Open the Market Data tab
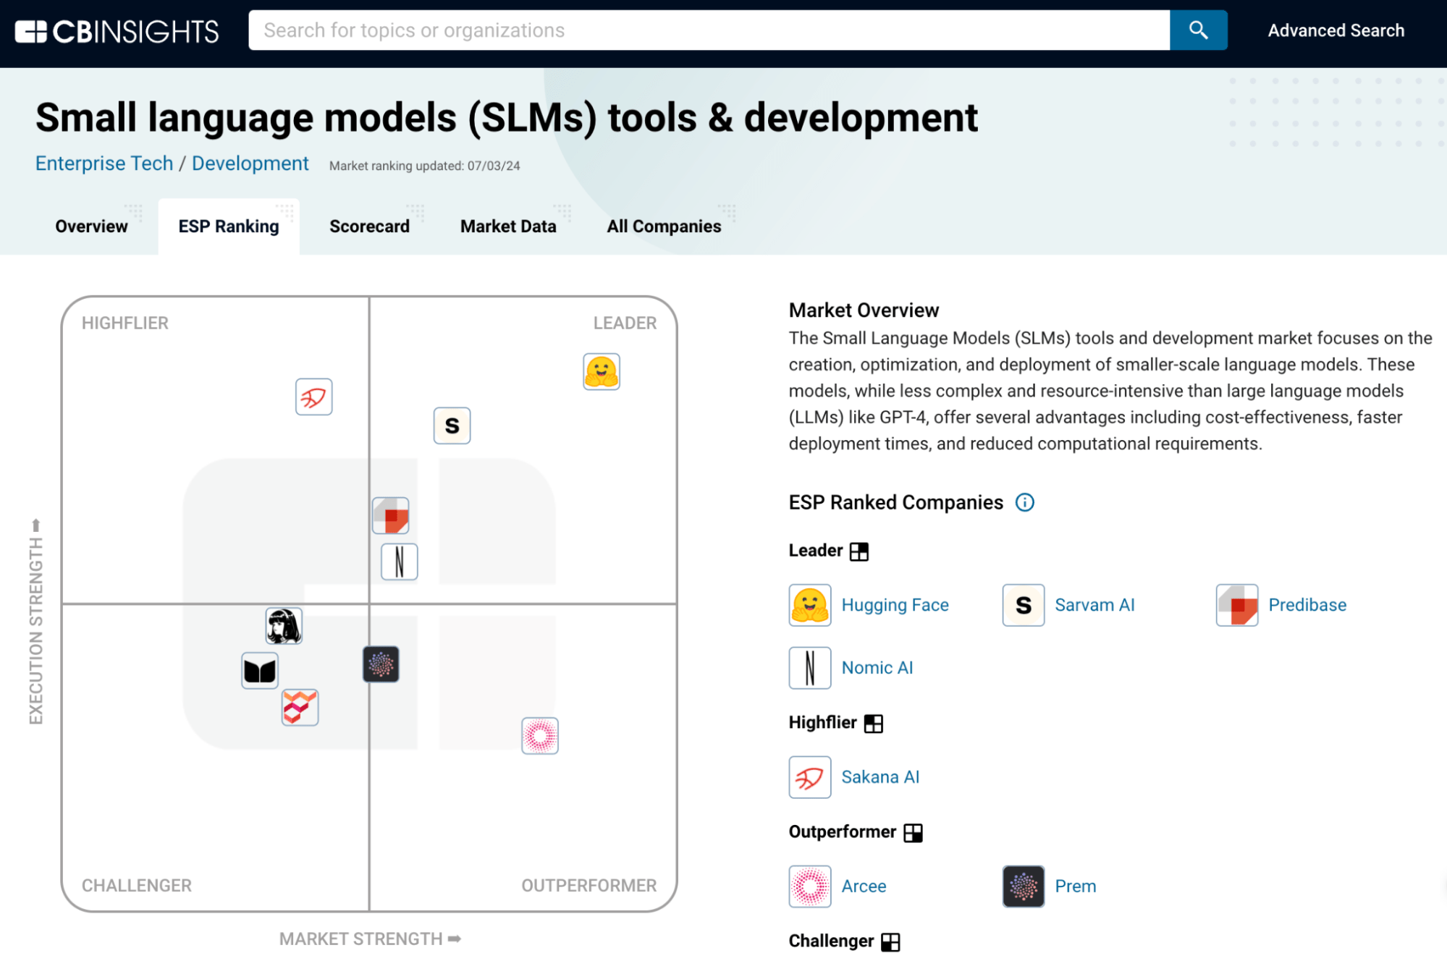1447x961 pixels. click(508, 227)
